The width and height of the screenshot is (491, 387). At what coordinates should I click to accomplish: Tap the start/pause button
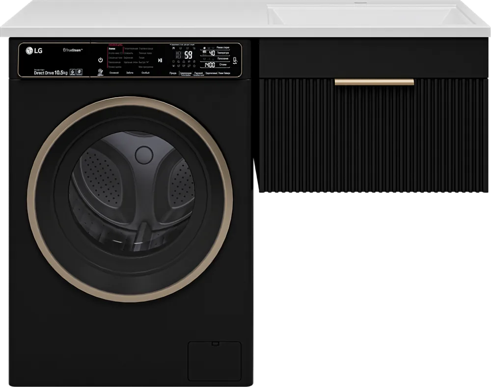[x=160, y=60]
